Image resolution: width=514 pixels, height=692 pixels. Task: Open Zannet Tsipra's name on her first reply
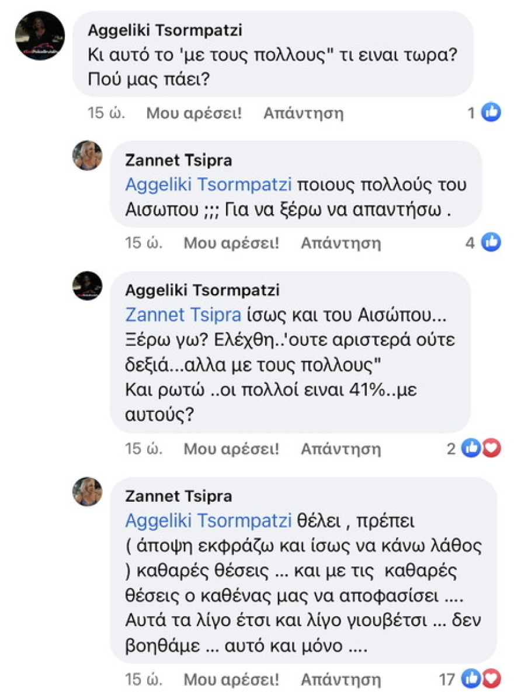coord(180,162)
